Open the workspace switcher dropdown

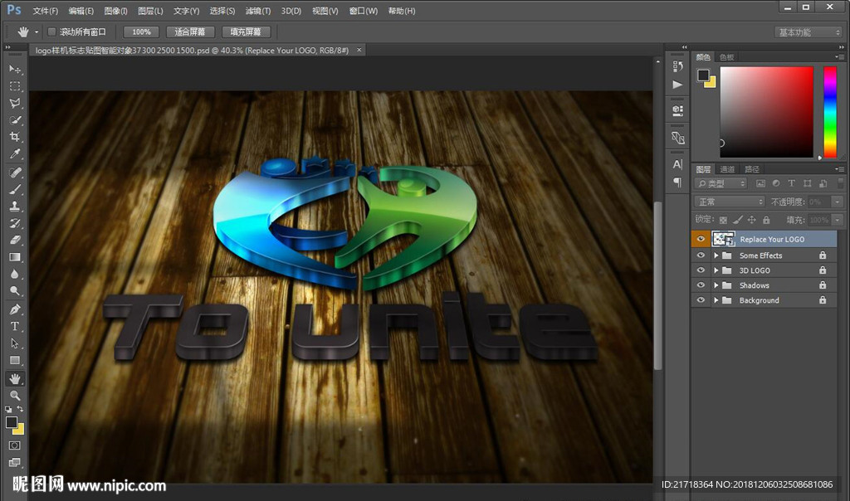(x=808, y=32)
